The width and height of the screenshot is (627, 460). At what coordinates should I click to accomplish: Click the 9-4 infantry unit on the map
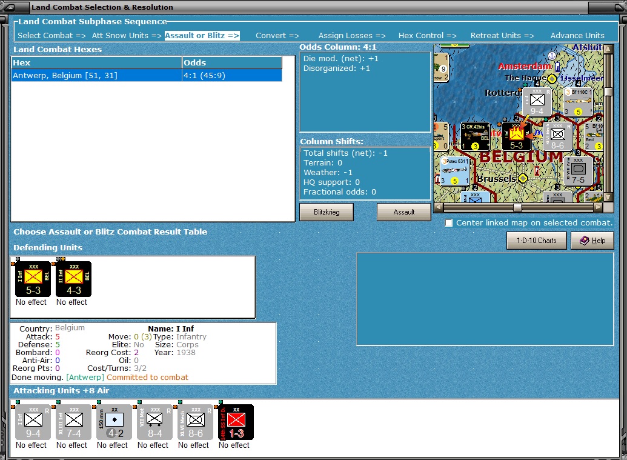537,102
